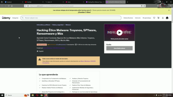173x97 pixels.
Task: Open the user profile avatar
Action: coord(167,18)
